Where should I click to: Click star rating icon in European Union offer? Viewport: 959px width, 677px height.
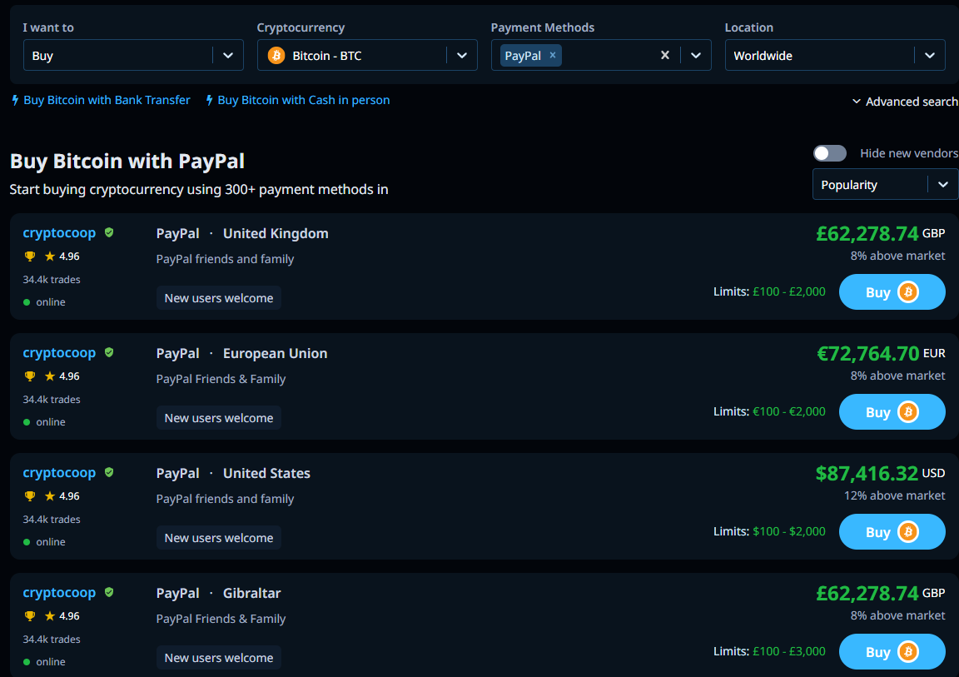point(50,376)
